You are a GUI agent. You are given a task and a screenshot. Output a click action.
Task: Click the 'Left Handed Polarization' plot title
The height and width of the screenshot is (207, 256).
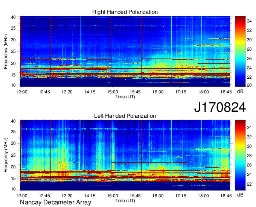pyautogui.click(x=125, y=116)
